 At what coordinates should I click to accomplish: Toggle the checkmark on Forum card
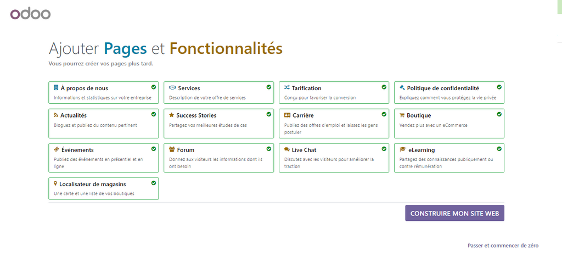pyautogui.click(x=269, y=148)
